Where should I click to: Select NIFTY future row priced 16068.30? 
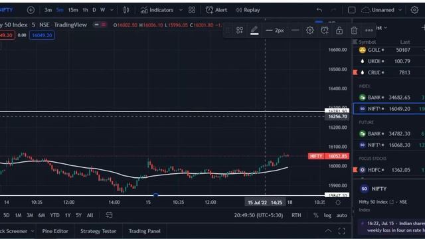[389, 145]
